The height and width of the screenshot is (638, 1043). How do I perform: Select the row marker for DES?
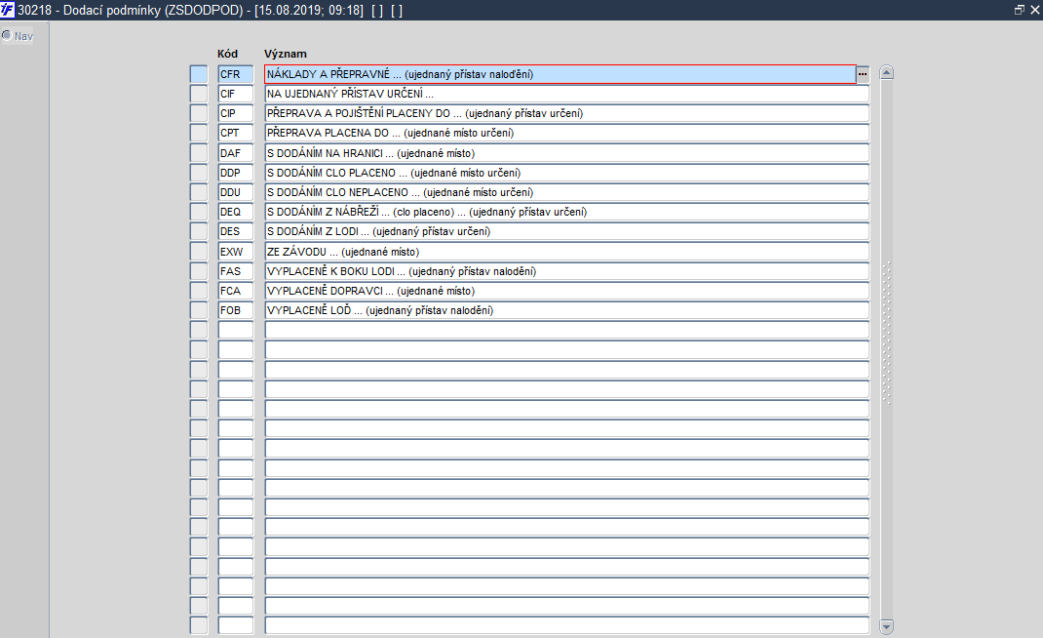(199, 231)
